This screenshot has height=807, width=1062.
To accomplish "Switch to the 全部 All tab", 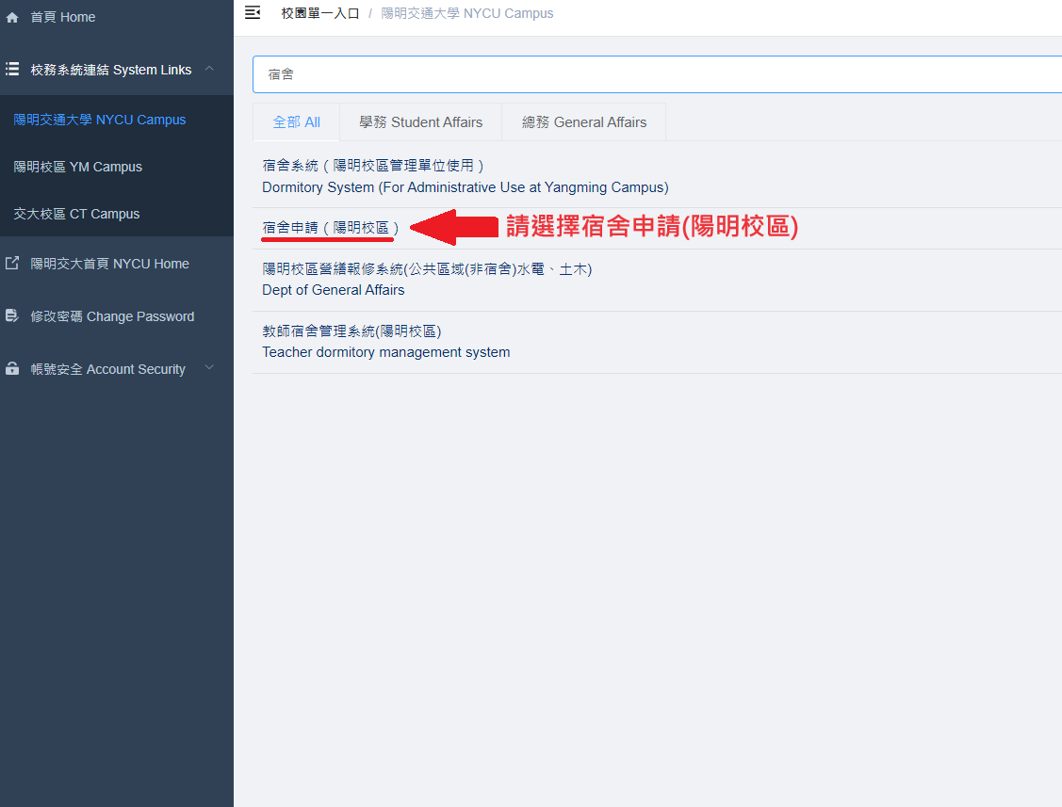I will point(296,122).
